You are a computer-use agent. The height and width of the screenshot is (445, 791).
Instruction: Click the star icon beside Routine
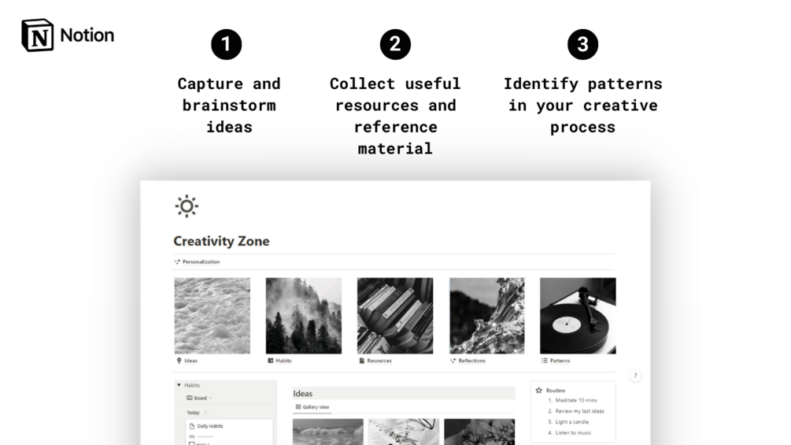(539, 391)
